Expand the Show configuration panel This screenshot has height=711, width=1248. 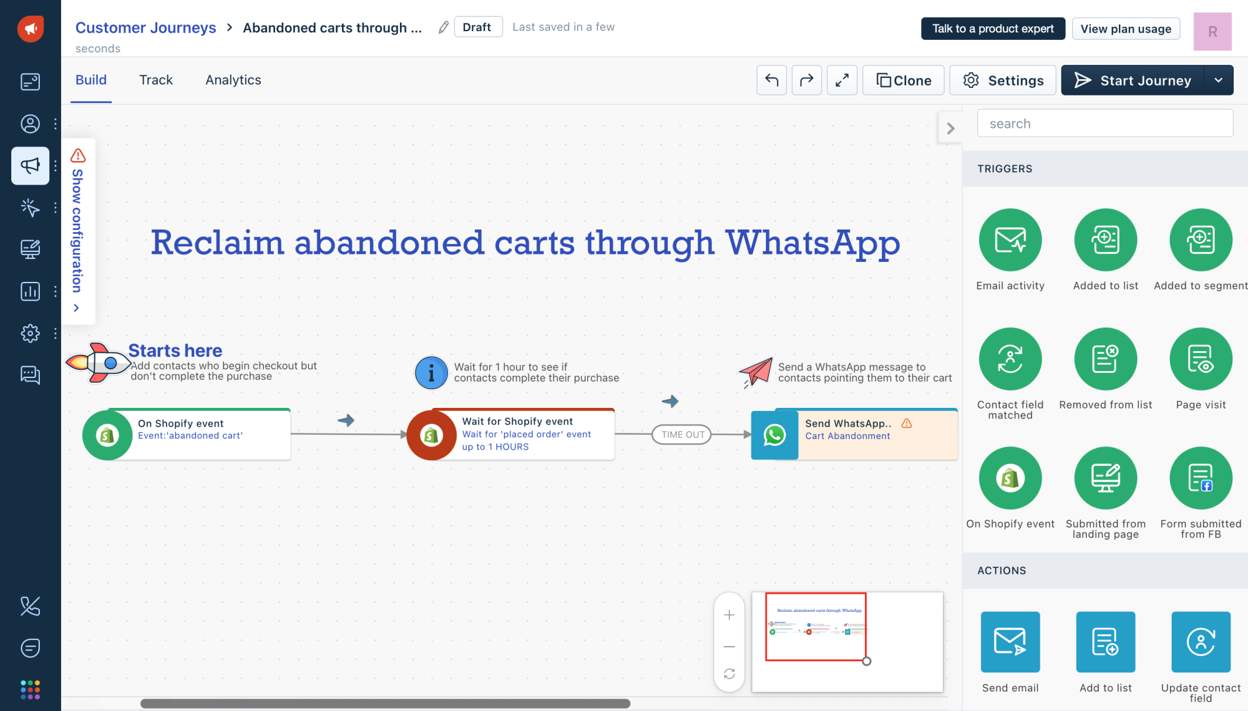[77, 231]
